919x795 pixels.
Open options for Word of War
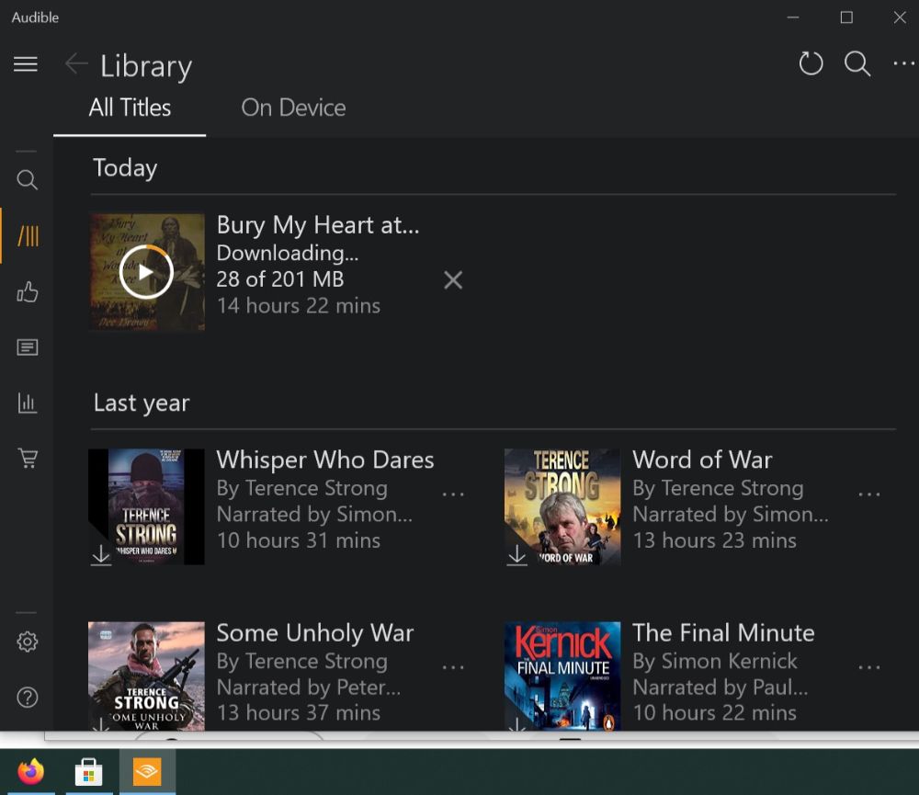[x=869, y=494]
